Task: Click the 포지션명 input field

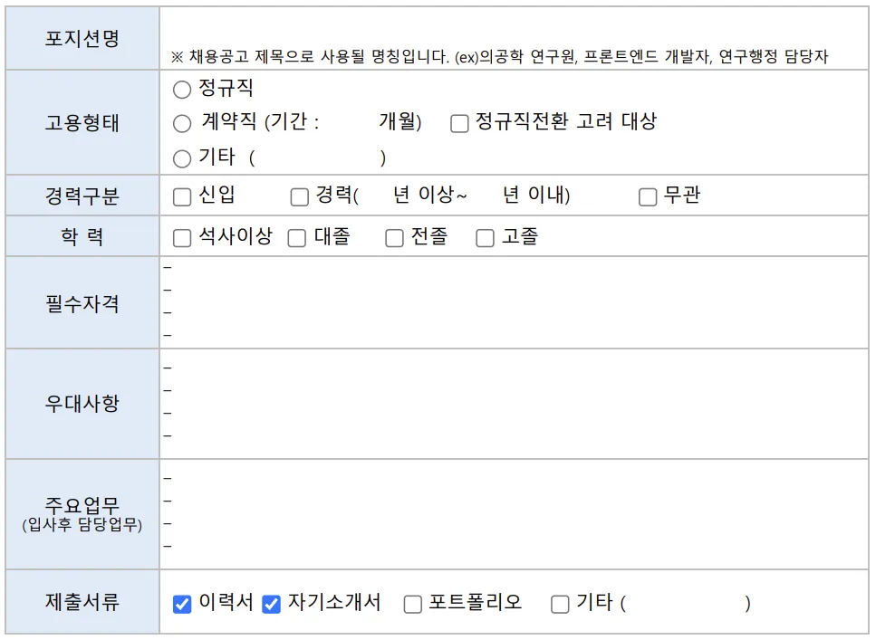Action: click(x=513, y=27)
